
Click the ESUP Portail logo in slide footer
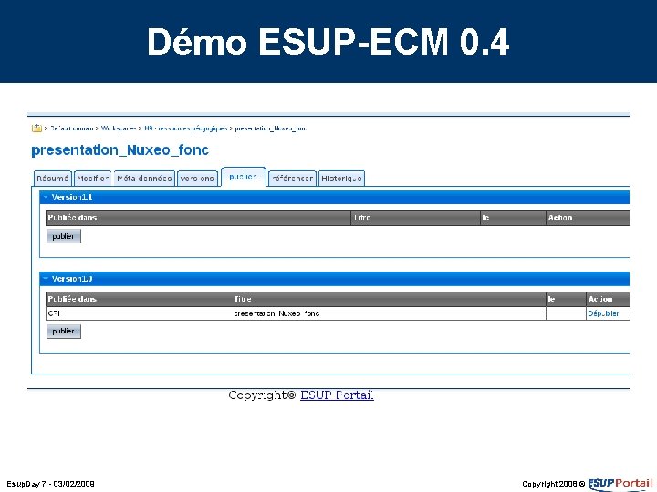tap(620, 484)
